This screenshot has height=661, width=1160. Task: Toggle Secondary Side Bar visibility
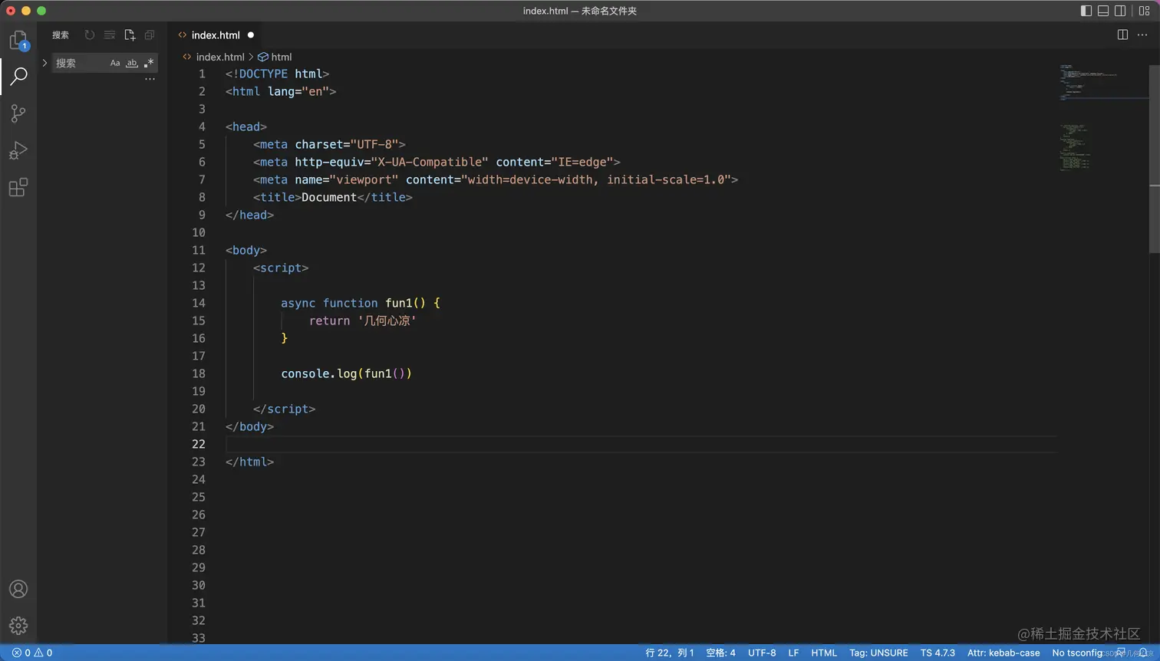click(x=1120, y=11)
